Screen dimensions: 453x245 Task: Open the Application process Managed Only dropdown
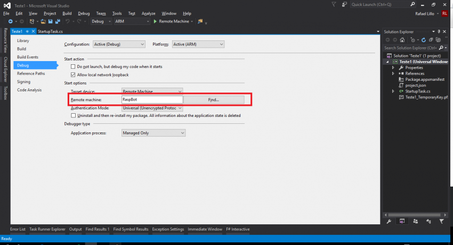tap(153, 133)
